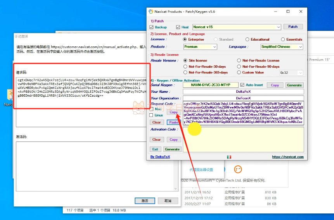This screenshot has height=220, width=334.
Task: Select the file row dated 2020/2/27 11:07
Action: (x=230, y=204)
